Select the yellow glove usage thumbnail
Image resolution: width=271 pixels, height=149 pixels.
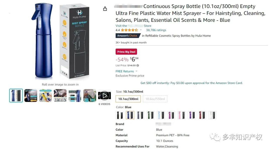point(45,96)
